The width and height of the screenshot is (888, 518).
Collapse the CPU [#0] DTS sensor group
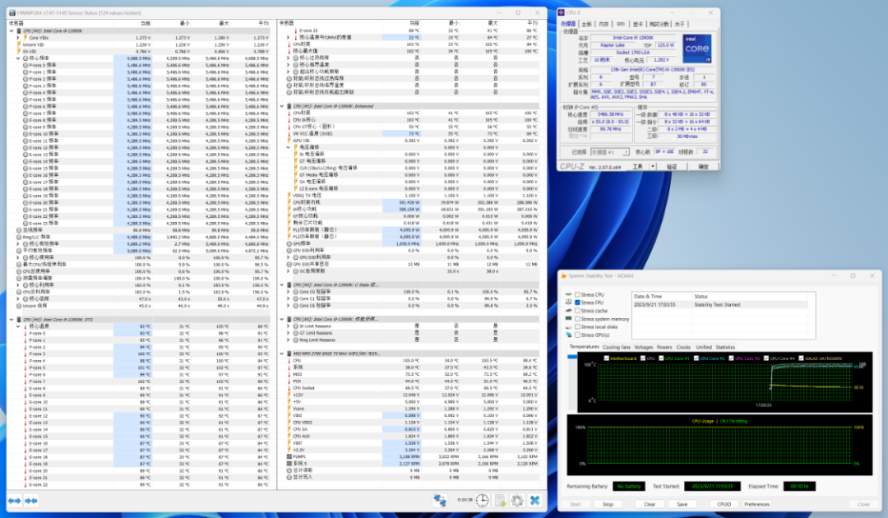(x=12, y=319)
